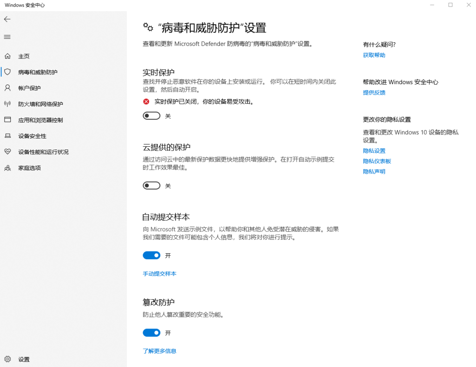Open 应用和浏览器控制 via its window icon
476x367 pixels.
coord(8,119)
